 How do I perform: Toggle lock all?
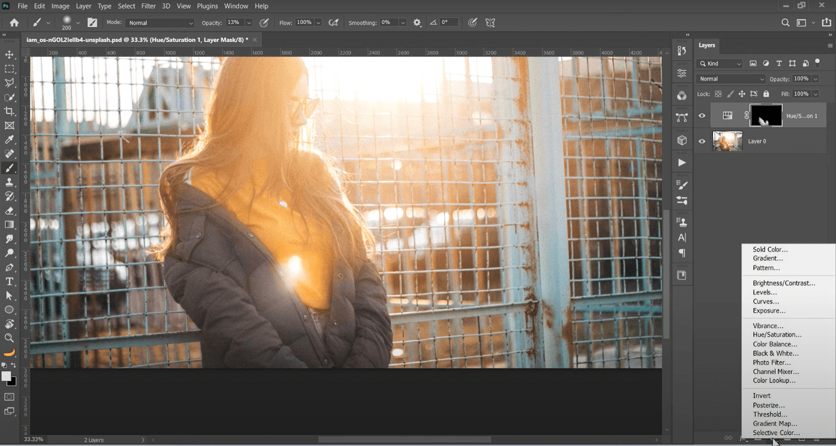coord(766,94)
